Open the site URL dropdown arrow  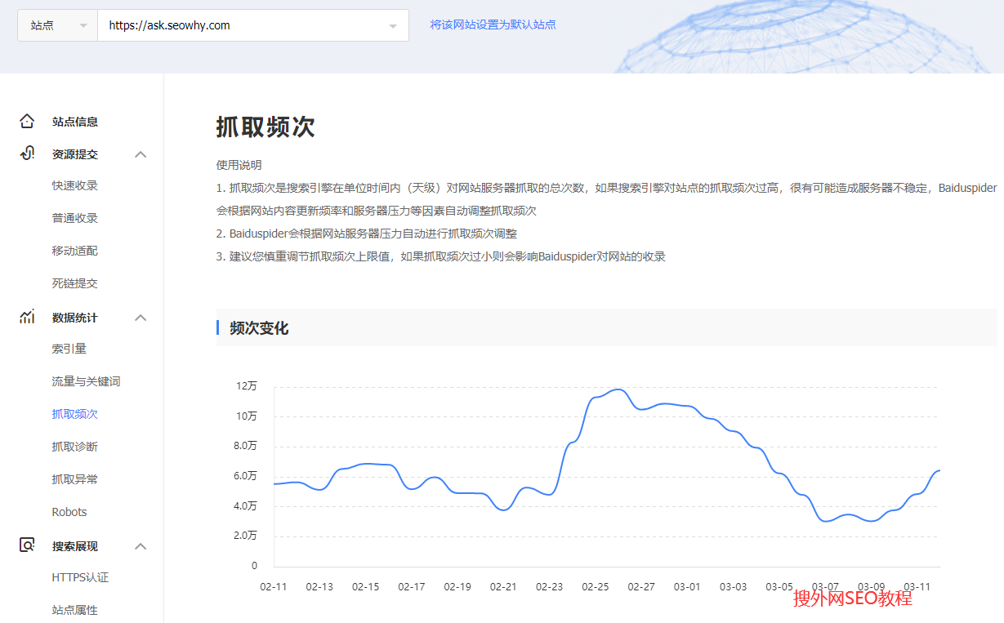[x=393, y=26]
